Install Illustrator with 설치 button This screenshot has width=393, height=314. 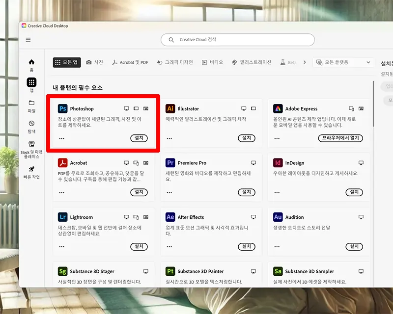(x=247, y=138)
